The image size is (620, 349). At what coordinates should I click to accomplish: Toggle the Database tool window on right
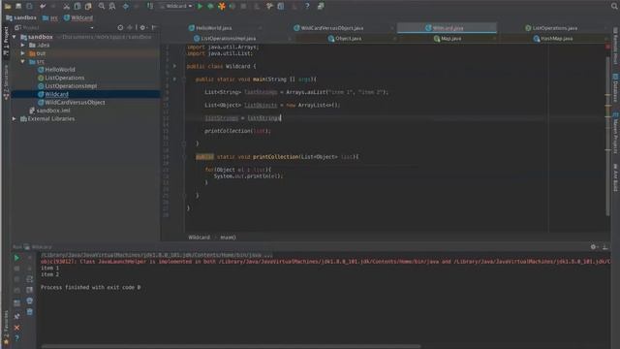(616, 88)
